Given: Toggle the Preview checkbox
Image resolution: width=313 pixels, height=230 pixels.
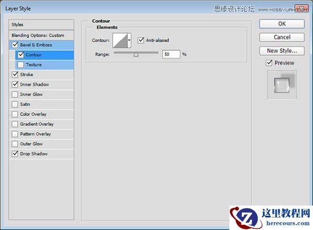Looking at the screenshot, I should (269, 63).
